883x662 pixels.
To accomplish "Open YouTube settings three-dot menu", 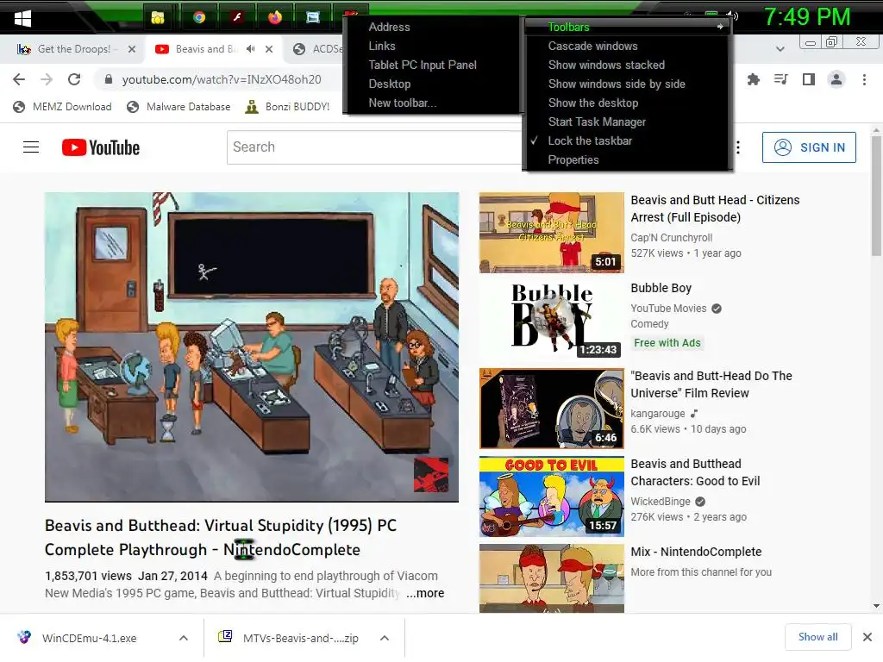I will (x=738, y=147).
